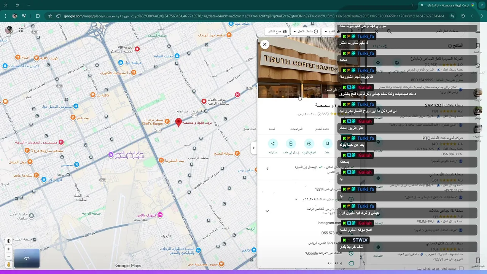Open the Hours (ساعات العمل) filter dropdown
Viewport: 487px width, 274px height.
pos(305,31)
